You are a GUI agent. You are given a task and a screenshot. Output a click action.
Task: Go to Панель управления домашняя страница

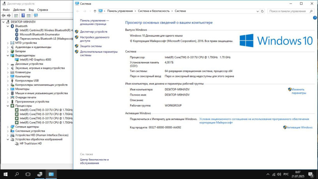click(94, 22)
